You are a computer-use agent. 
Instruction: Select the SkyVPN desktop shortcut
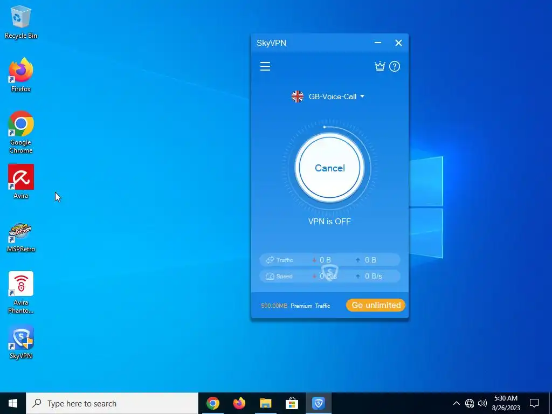[x=21, y=342]
